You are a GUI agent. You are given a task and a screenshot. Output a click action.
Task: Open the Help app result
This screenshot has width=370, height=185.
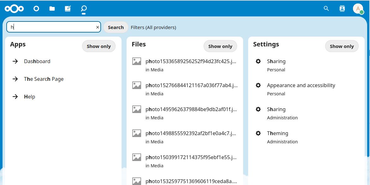tap(29, 97)
